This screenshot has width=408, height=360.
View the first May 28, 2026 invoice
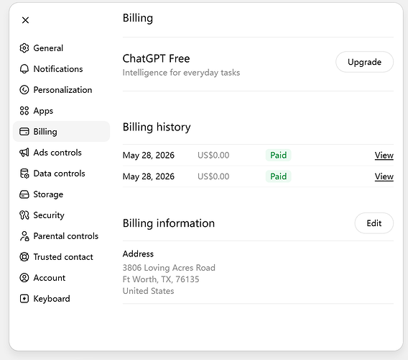click(384, 156)
